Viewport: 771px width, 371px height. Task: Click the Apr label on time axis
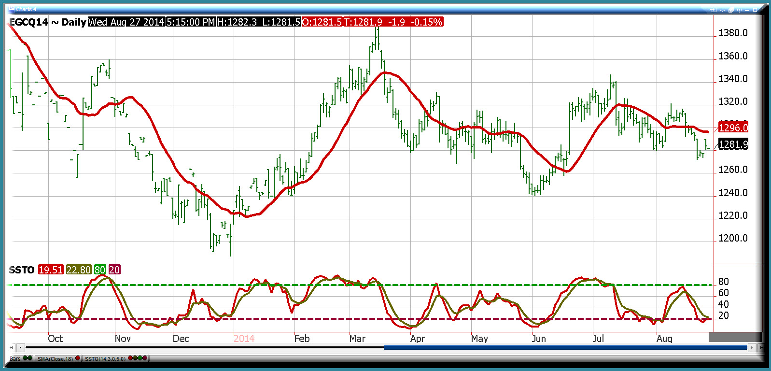coord(418,339)
